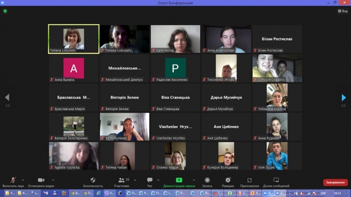The height and width of the screenshot is (197, 351).
Task: Select Браславська Марія participant tile
Action: tap(73, 97)
